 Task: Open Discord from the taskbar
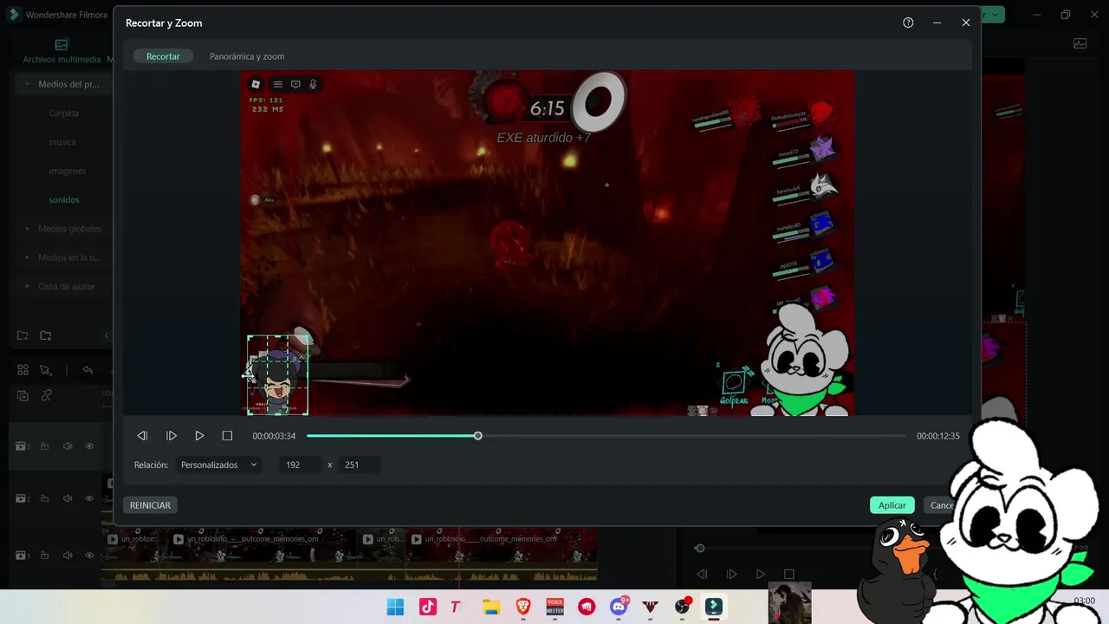click(x=619, y=607)
